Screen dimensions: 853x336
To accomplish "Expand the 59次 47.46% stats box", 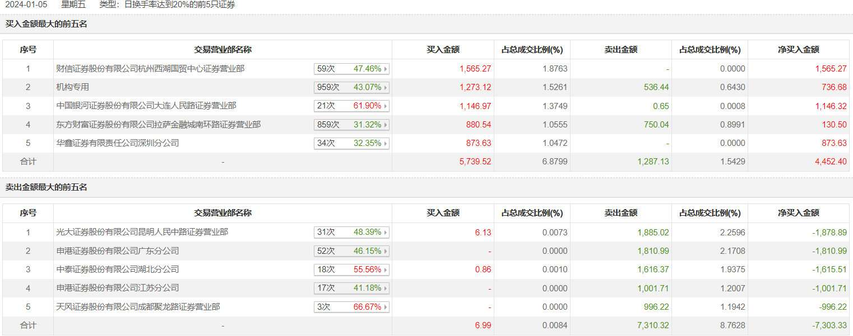I will 351,69.
